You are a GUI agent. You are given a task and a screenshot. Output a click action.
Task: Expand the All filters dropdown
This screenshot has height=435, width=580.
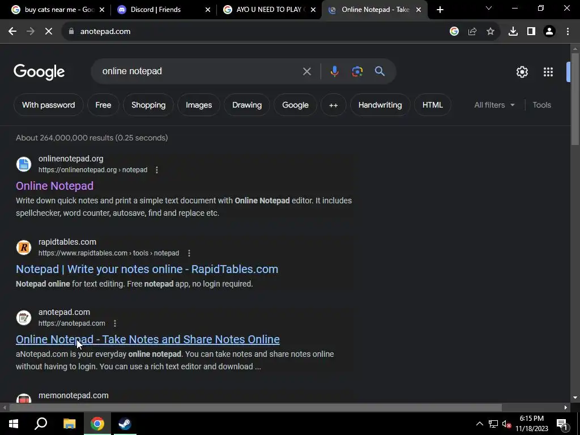[x=494, y=105]
